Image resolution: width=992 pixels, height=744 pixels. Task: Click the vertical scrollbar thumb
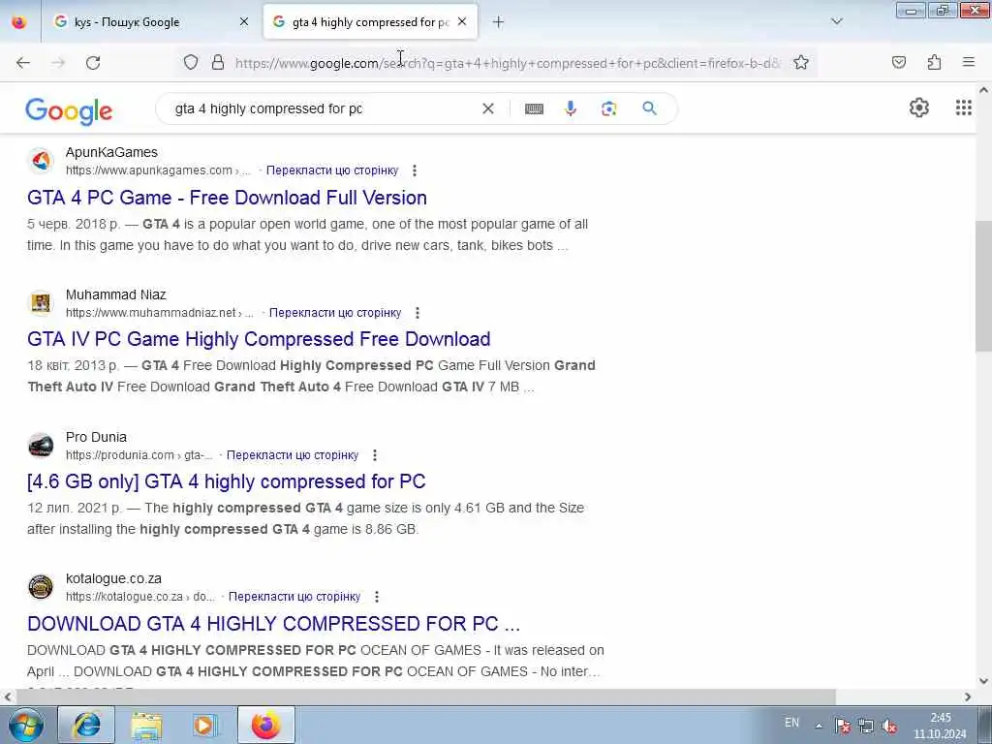pyautogui.click(x=983, y=286)
